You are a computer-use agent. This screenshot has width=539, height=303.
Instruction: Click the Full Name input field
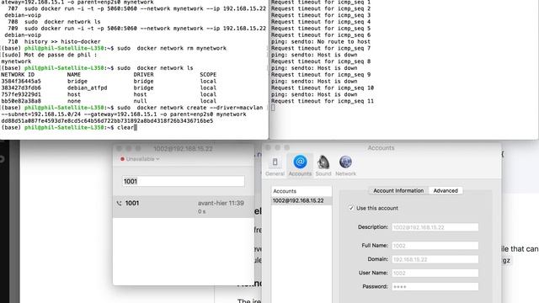tap(435, 246)
